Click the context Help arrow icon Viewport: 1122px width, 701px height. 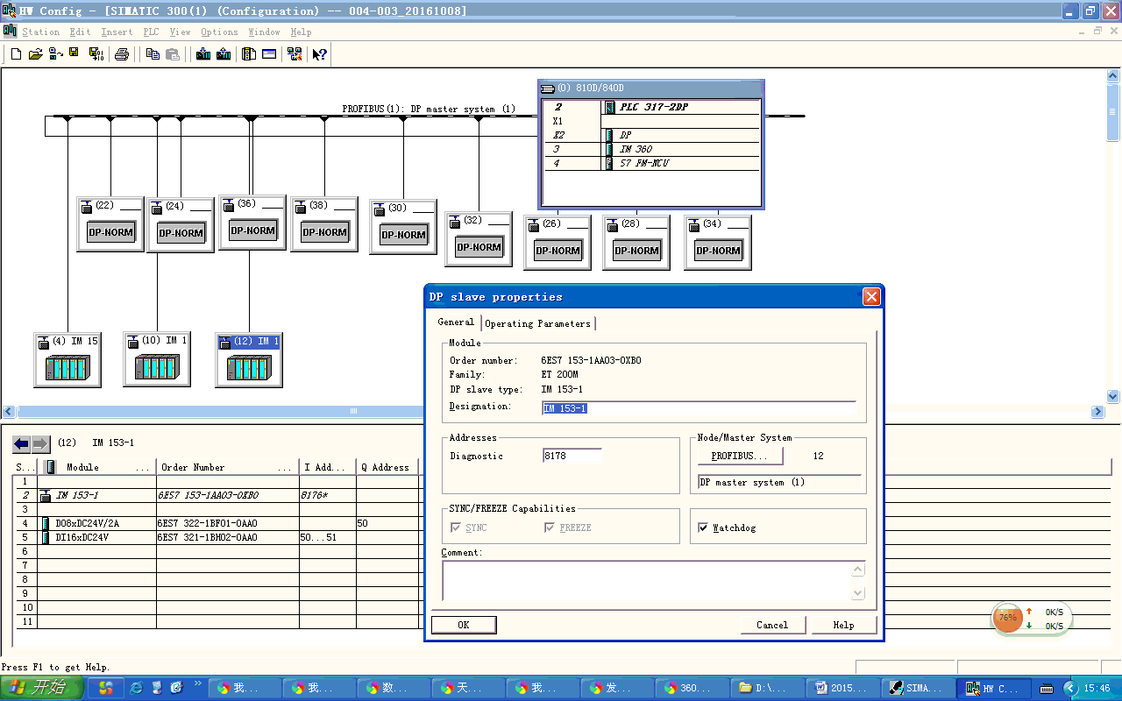click(x=319, y=54)
